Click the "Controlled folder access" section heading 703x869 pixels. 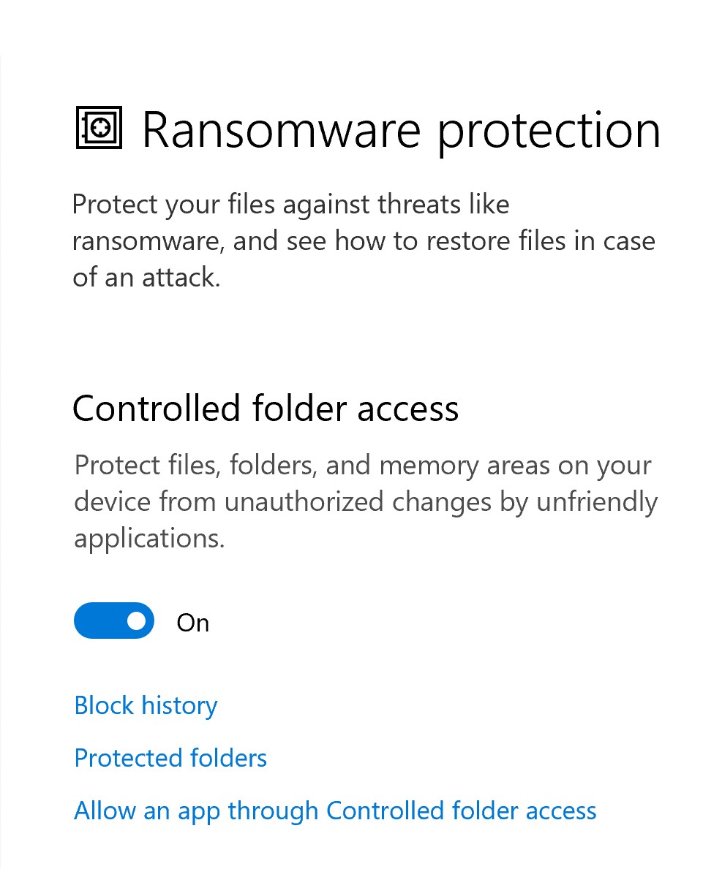(x=266, y=409)
